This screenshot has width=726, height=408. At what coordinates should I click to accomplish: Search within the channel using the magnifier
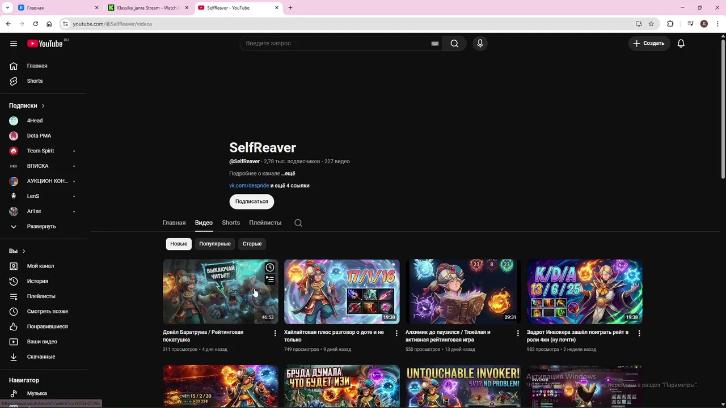(298, 223)
